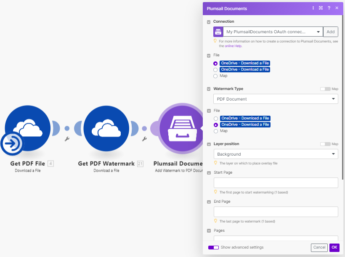Click the selected OneDrive radio below Watermark Type
The height and width of the screenshot is (257, 345).
point(216,125)
